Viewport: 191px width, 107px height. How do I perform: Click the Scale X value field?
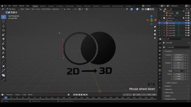[x=178, y=74]
